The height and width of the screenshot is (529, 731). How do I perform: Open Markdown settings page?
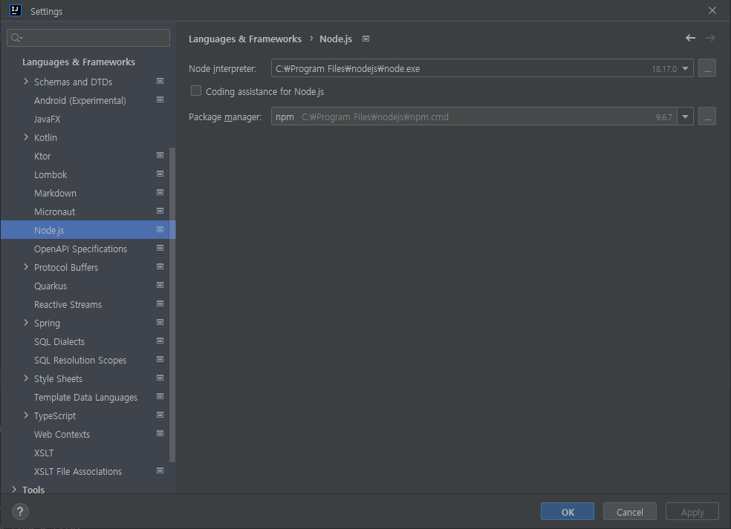click(55, 193)
